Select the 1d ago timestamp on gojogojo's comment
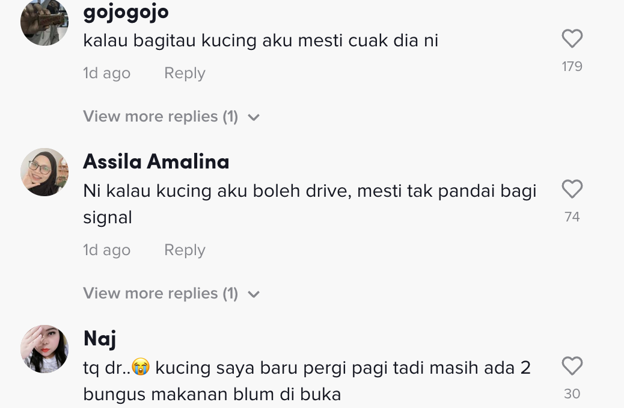 106,73
